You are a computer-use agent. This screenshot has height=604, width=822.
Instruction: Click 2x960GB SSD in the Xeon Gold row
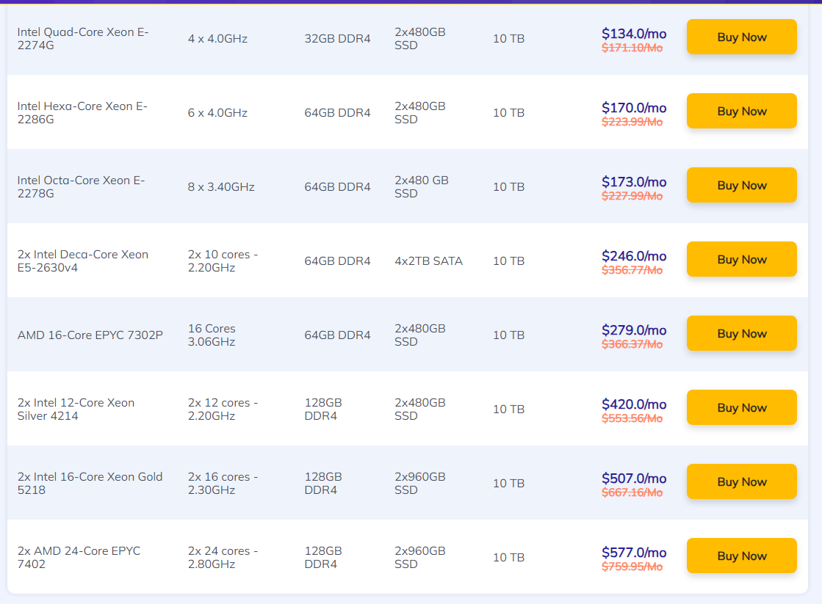click(420, 484)
